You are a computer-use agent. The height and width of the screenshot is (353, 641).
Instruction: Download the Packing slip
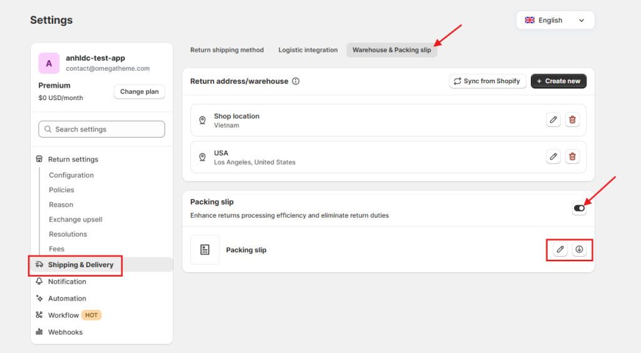[579, 249]
